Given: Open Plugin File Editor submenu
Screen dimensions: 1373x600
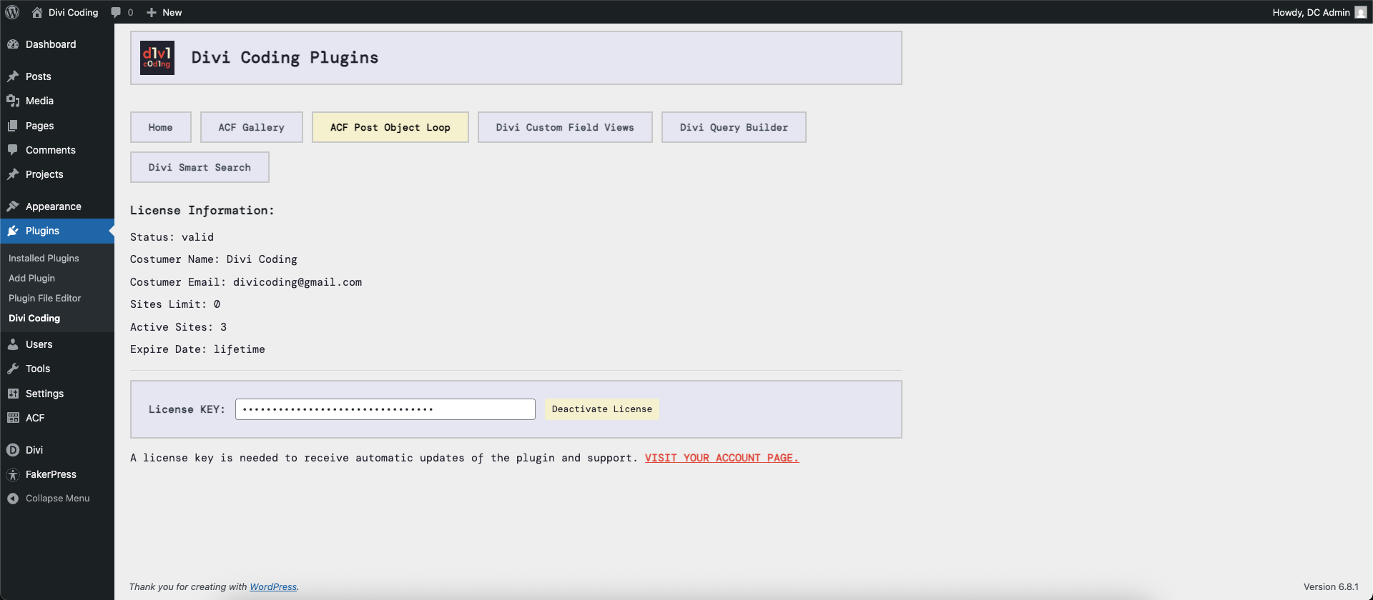Looking at the screenshot, I should [x=44, y=298].
